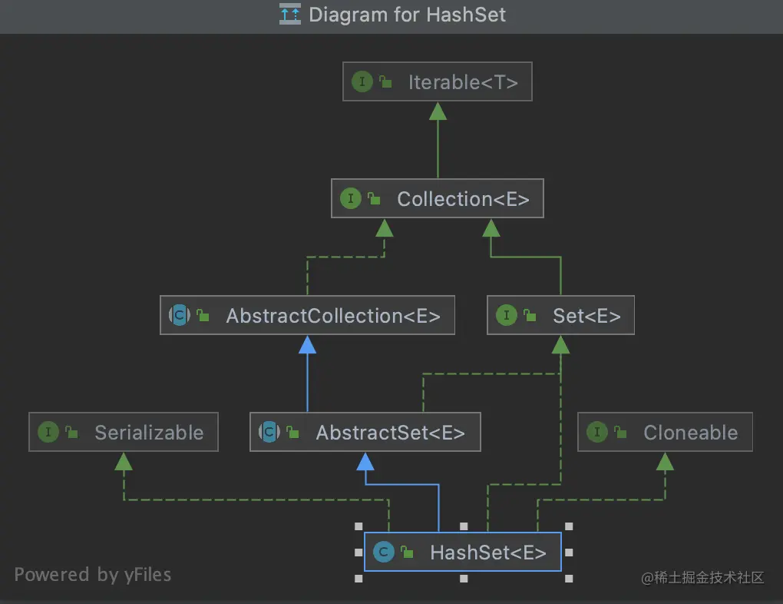Click the top-left selection handle of HashSet<E>
The image size is (783, 604).
[358, 526]
